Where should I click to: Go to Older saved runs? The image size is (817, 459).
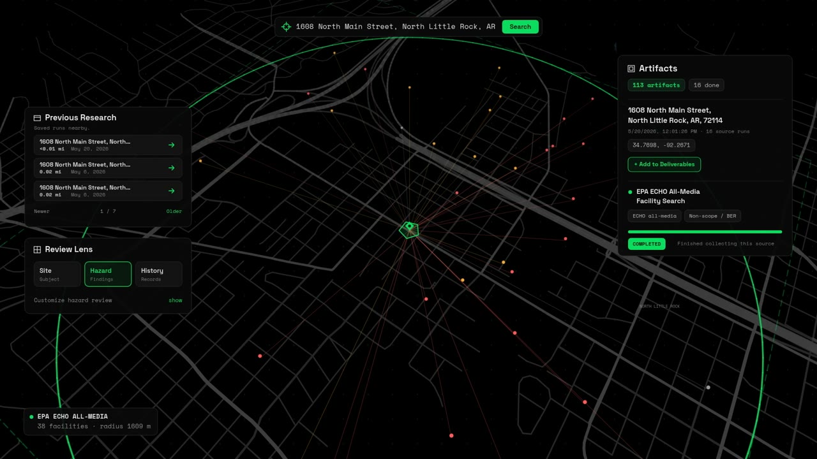click(x=174, y=211)
